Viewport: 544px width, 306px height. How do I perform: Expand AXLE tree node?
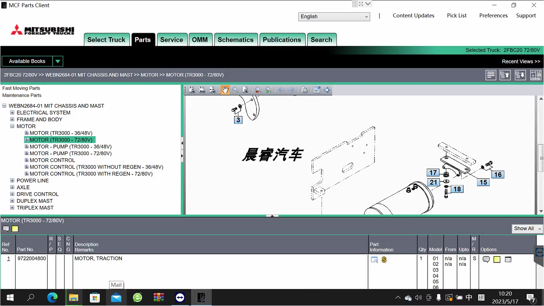click(12, 187)
